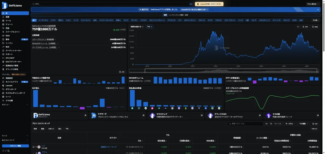Select the トロン chain tab
The height and width of the screenshot is (154, 325).
(69, 20)
